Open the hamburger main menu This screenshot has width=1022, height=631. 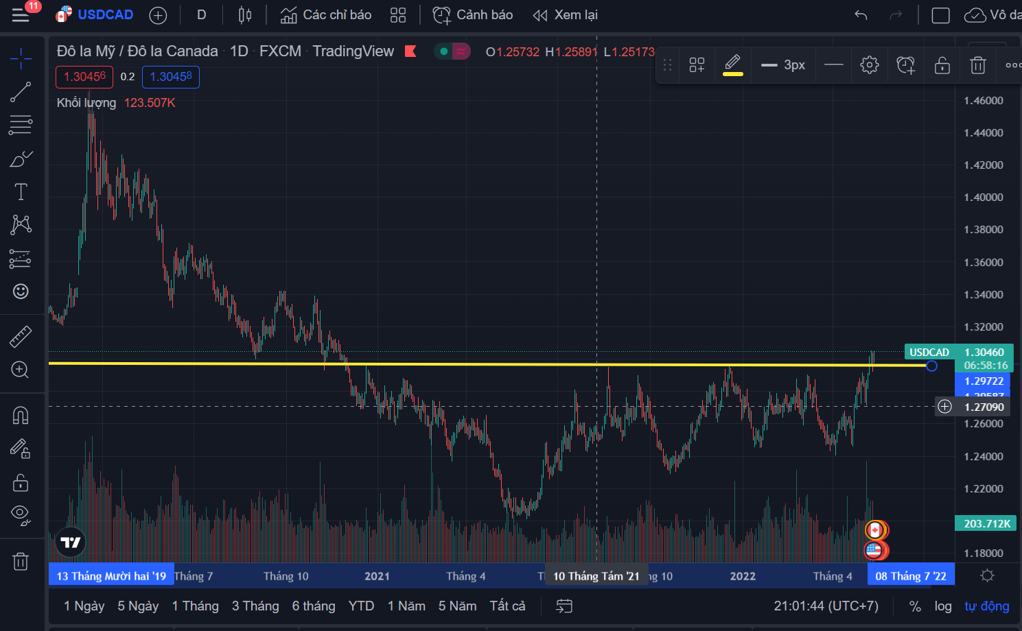click(21, 14)
